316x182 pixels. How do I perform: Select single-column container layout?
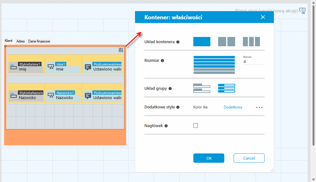click(202, 42)
